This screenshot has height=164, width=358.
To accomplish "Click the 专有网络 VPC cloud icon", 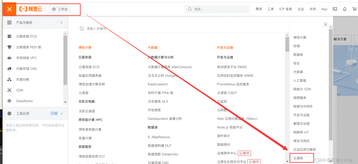I will click(x=10, y=58).
